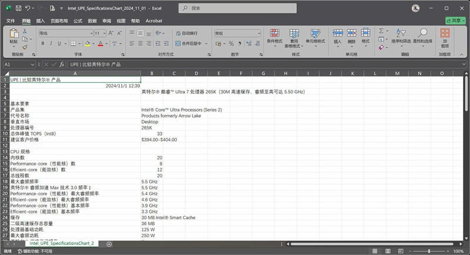Click the Borders icon
The height and width of the screenshot is (255, 470).
pos(73,43)
